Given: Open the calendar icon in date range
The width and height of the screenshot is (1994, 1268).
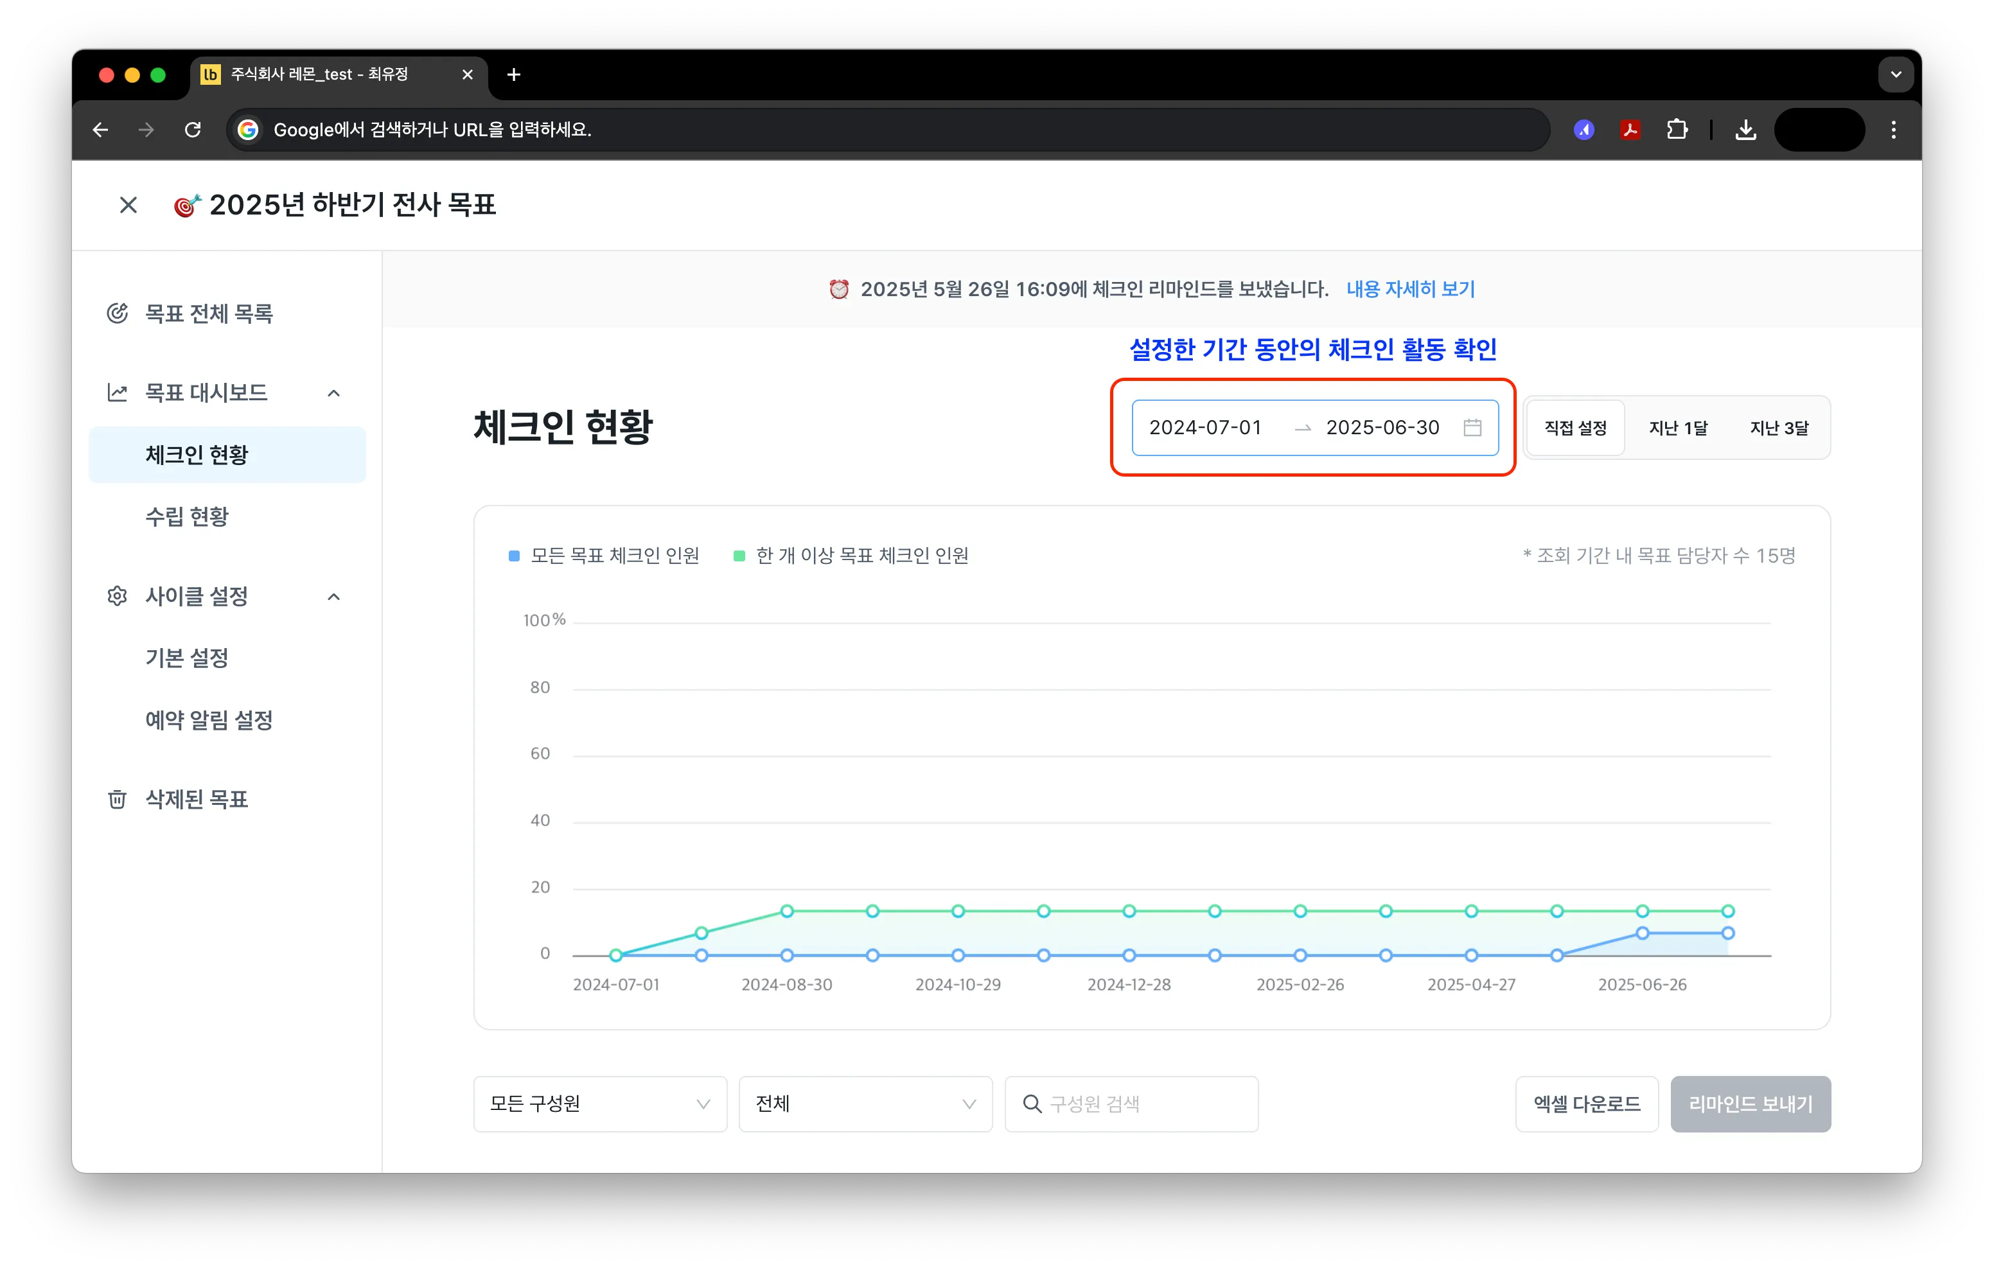Looking at the screenshot, I should tap(1472, 427).
